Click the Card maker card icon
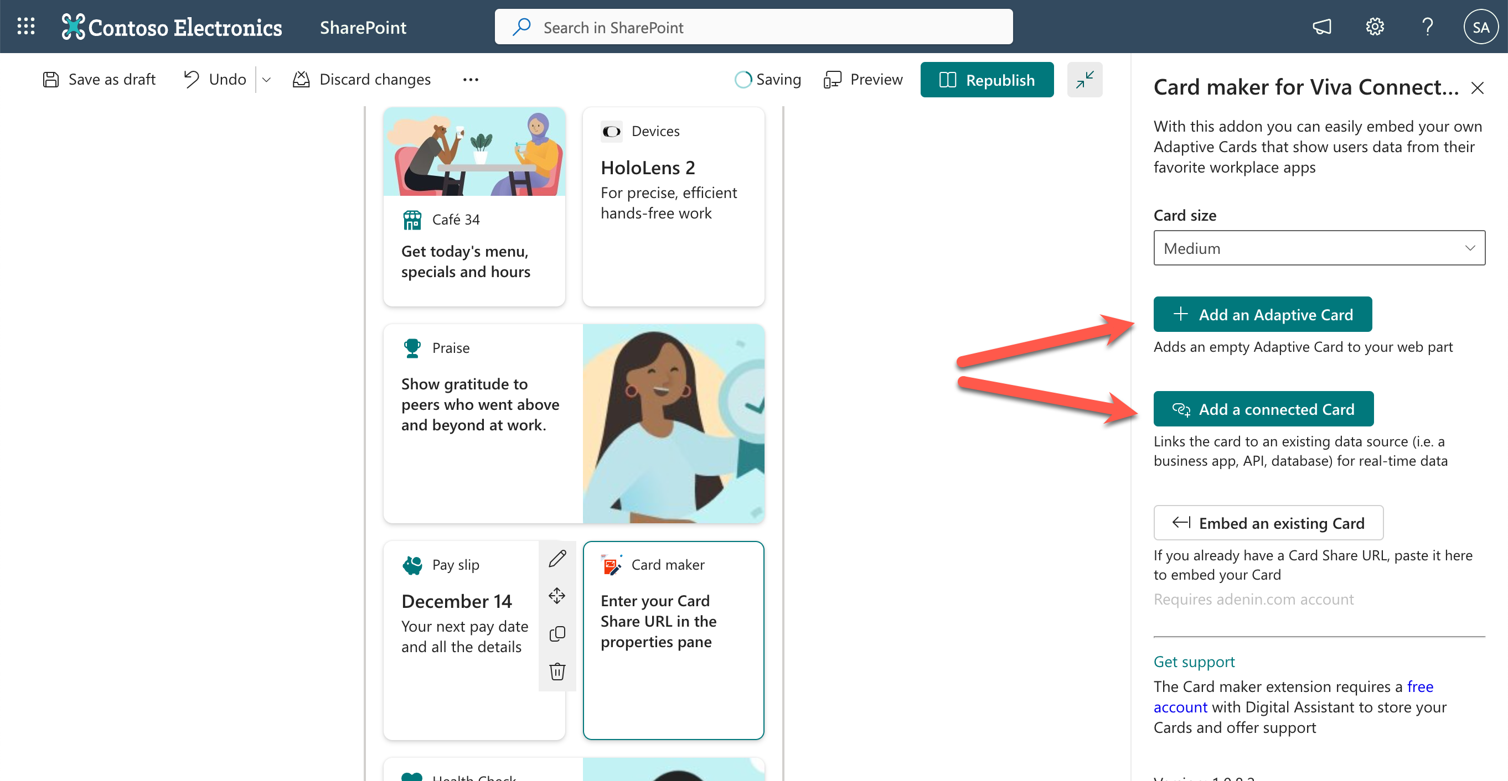This screenshot has width=1508, height=781. (x=612, y=565)
